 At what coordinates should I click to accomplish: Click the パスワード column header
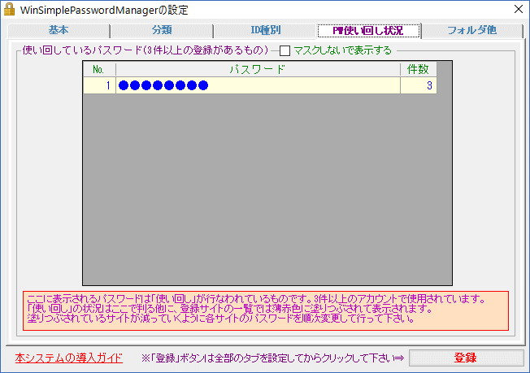pyautogui.click(x=258, y=69)
